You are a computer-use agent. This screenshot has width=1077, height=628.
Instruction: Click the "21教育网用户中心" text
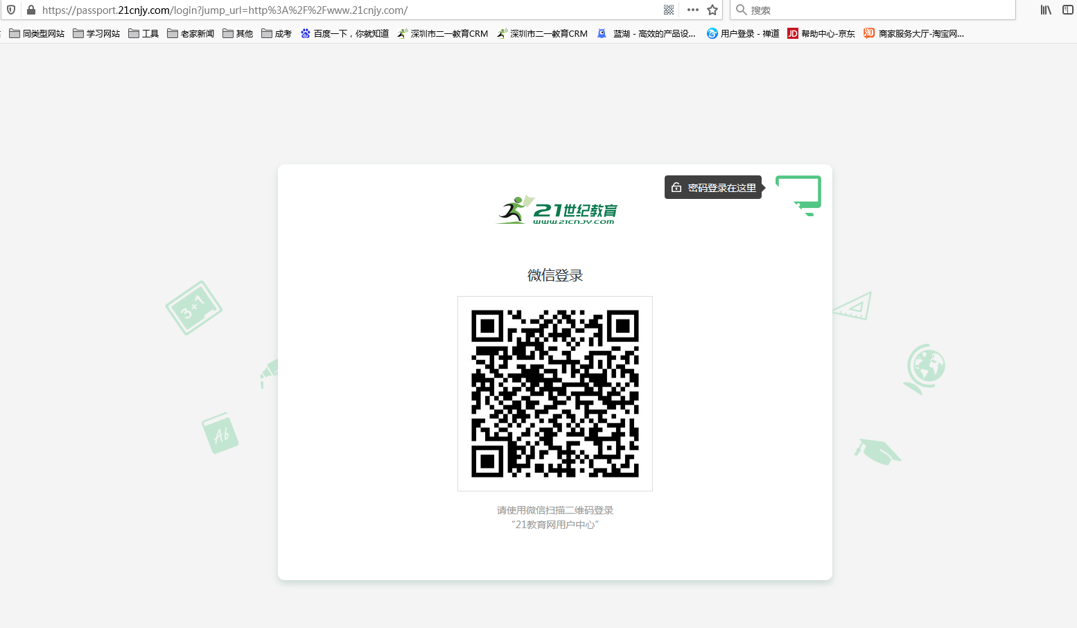pyautogui.click(x=555, y=525)
